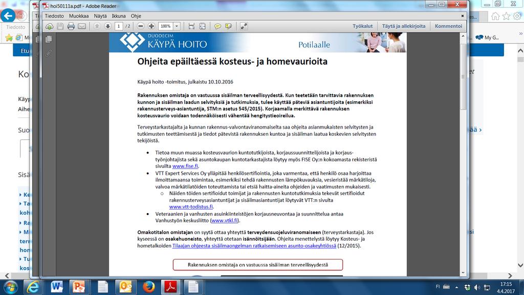The height and width of the screenshot is (295, 524).
Task: Send the PDF via the email envelope icon
Action: 82,26
